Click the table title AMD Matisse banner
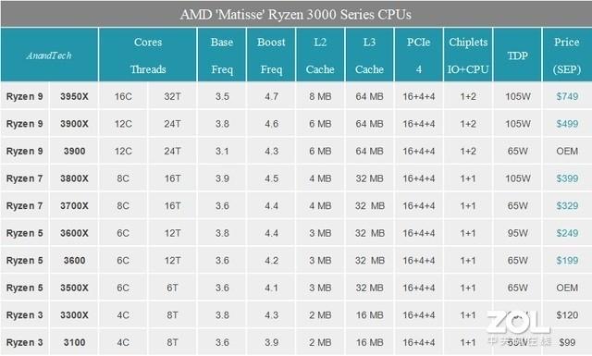 [x=296, y=15]
